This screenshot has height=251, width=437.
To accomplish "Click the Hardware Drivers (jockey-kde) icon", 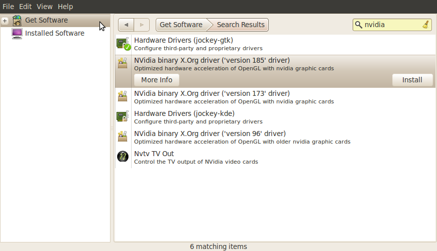I will pyautogui.click(x=123, y=117).
